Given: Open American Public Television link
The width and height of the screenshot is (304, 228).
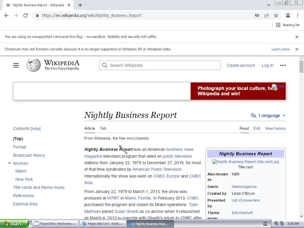Looking at the screenshot, I should (x=157, y=169).
